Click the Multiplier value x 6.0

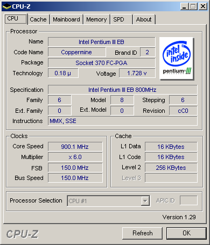[x=75, y=157]
